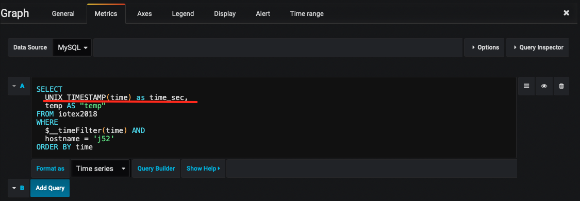Switch to the Axes tab
Viewport: 580px width, 201px height.
[x=145, y=14]
